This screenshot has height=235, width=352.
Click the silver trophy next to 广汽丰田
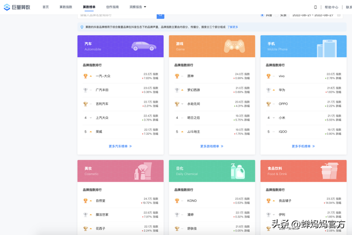click(x=86, y=90)
